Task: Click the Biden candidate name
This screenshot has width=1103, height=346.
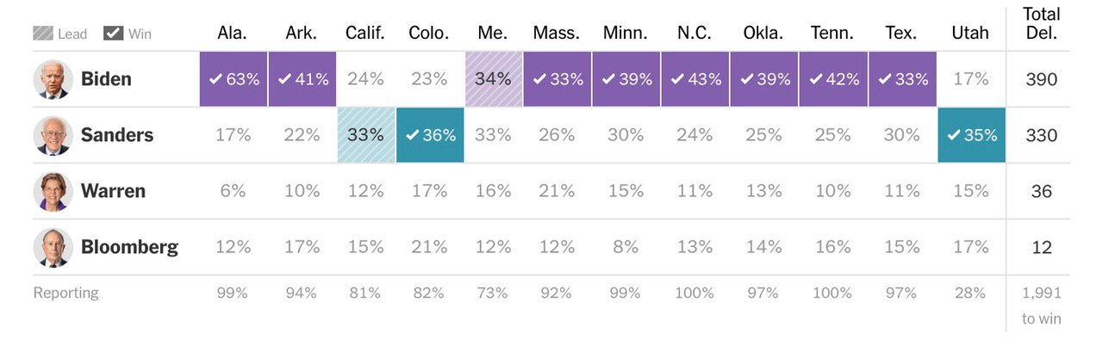Action: click(x=106, y=79)
